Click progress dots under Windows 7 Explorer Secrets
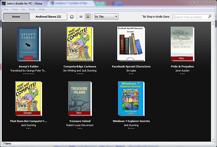217x147 pixels. click(x=131, y=129)
